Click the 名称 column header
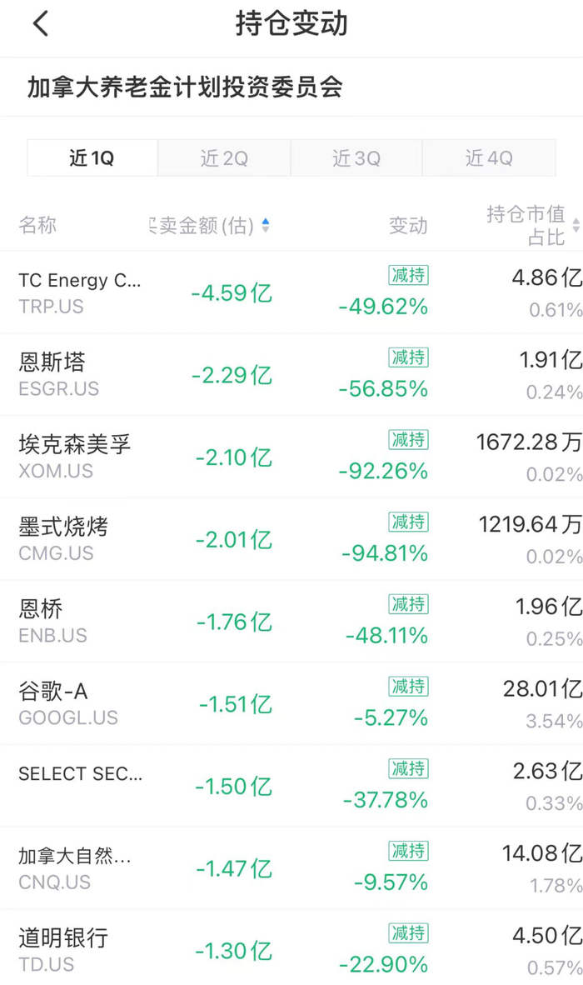 [37, 226]
